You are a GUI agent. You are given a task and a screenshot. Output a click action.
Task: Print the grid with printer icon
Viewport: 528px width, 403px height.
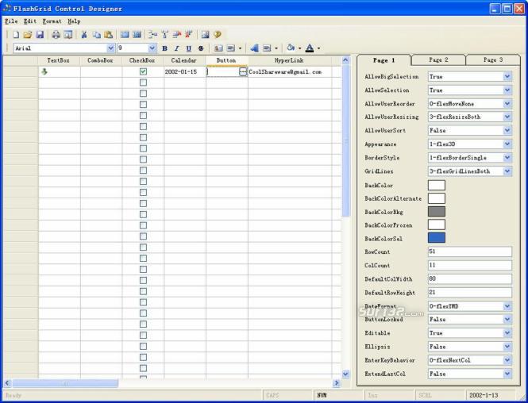click(56, 35)
